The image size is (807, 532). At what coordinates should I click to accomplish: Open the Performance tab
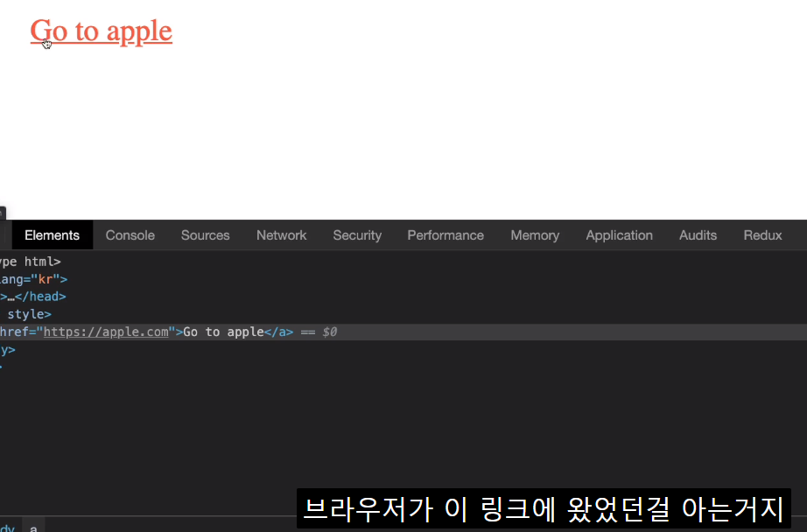[446, 235]
